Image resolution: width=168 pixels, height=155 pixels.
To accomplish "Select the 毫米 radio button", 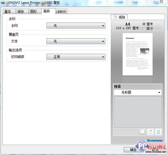I will pos(144,24).
